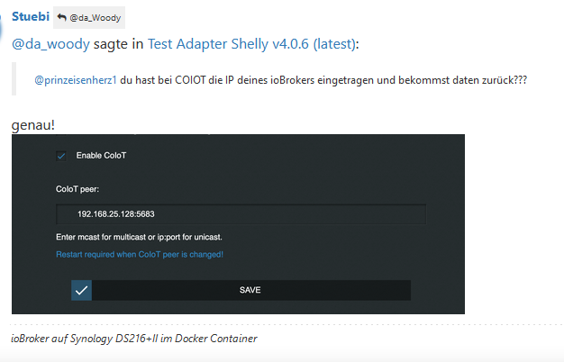
Task: Click the SAVE button
Action: [241, 290]
